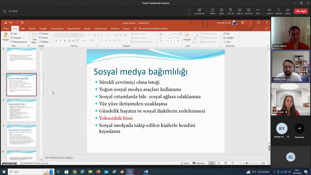The image size is (311, 175).
Task: Click Paylaş share content button
Action: click(288, 11)
